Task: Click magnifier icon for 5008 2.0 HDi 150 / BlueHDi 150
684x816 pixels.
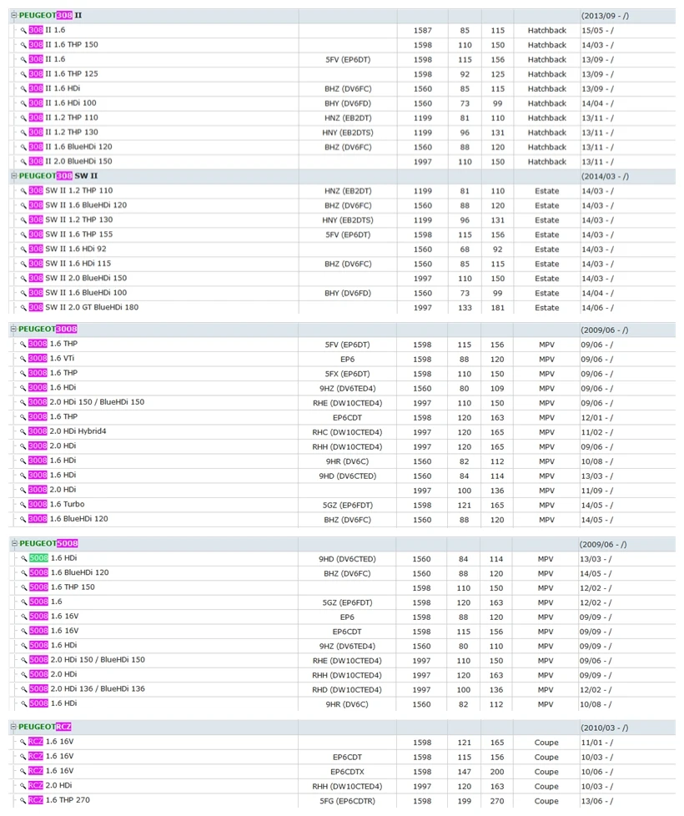Action: click(24, 660)
